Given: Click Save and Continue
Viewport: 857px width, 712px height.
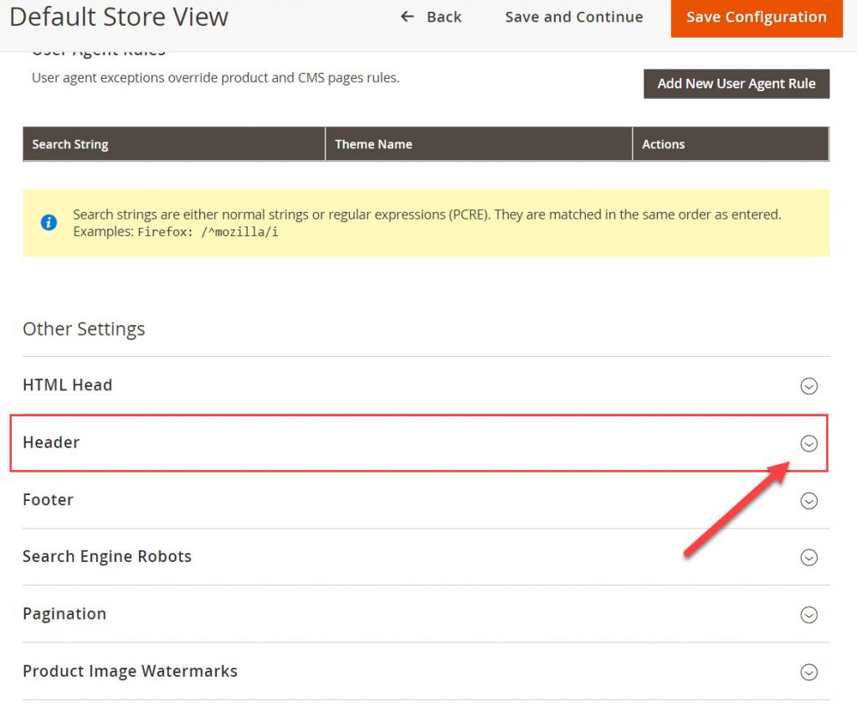Looking at the screenshot, I should pos(573,17).
